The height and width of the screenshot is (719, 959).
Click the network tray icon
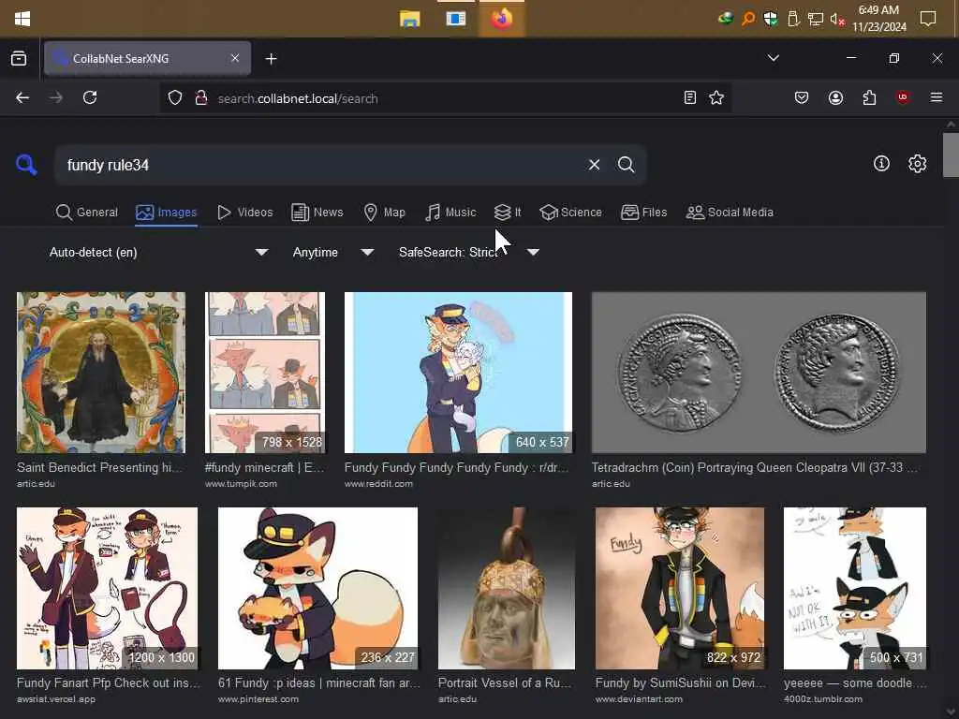(816, 19)
